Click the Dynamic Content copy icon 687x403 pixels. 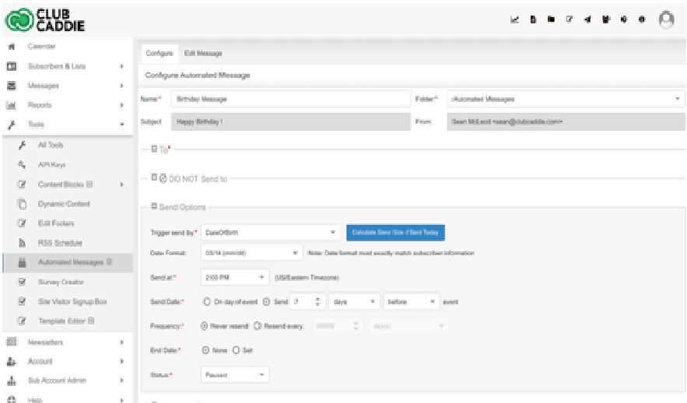point(23,204)
